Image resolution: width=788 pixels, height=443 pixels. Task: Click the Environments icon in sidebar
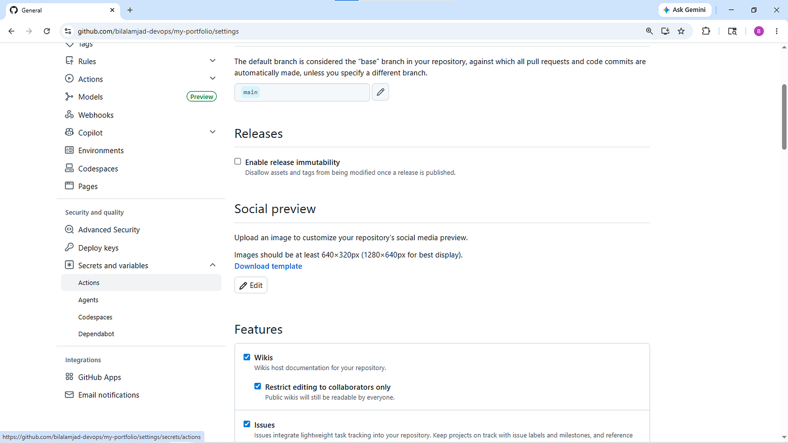click(x=69, y=150)
